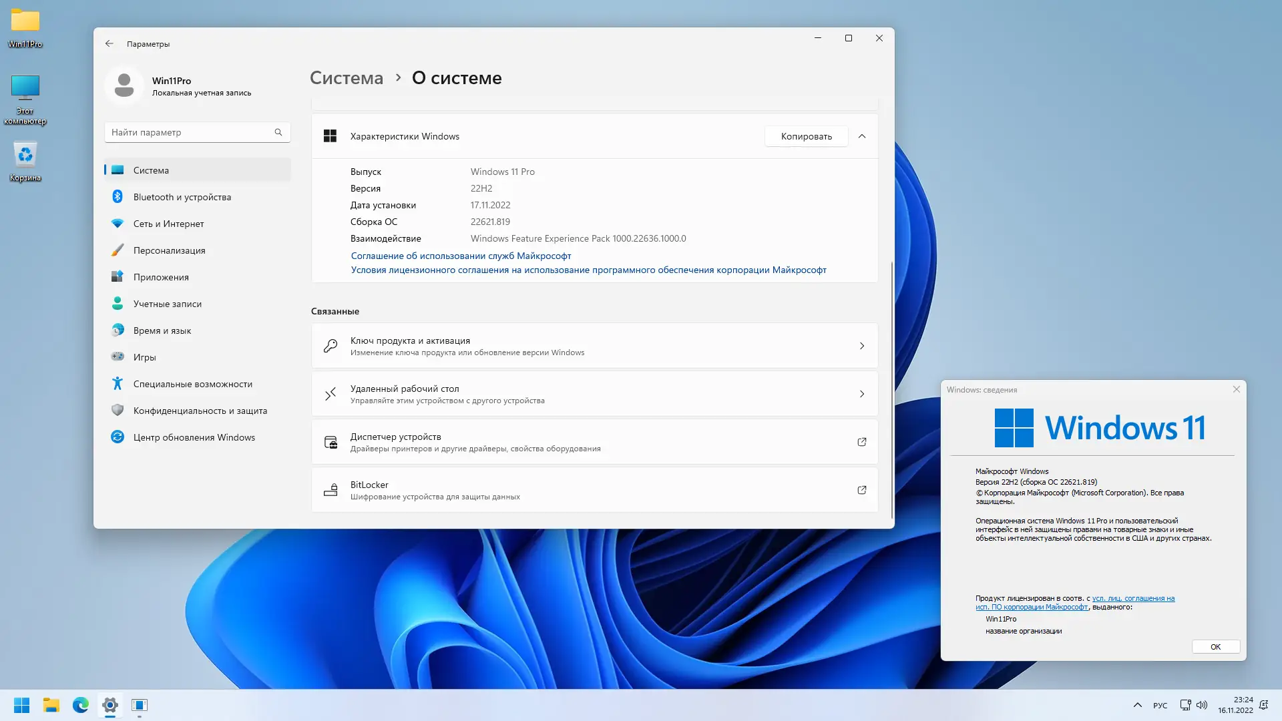Open Центр обновления Windows
The width and height of the screenshot is (1282, 721).
pyautogui.click(x=194, y=437)
